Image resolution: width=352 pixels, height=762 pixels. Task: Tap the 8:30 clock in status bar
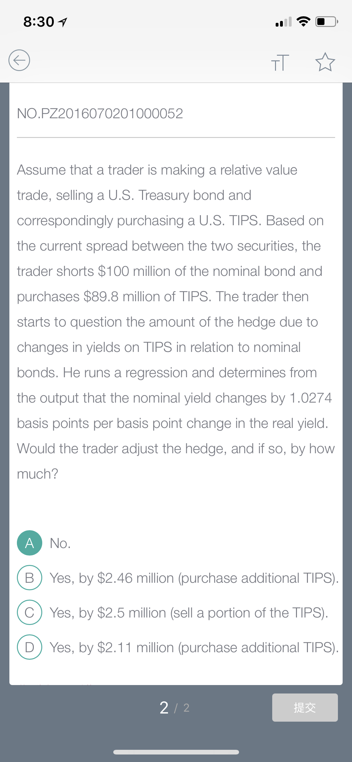pos(39,22)
